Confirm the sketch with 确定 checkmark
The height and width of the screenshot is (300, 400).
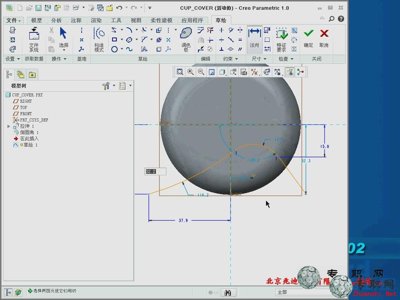tap(309, 38)
